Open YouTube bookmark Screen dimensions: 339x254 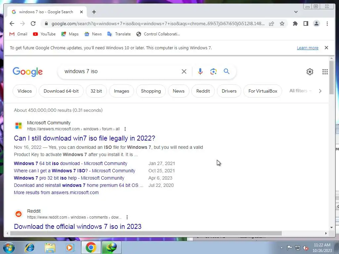44,34
